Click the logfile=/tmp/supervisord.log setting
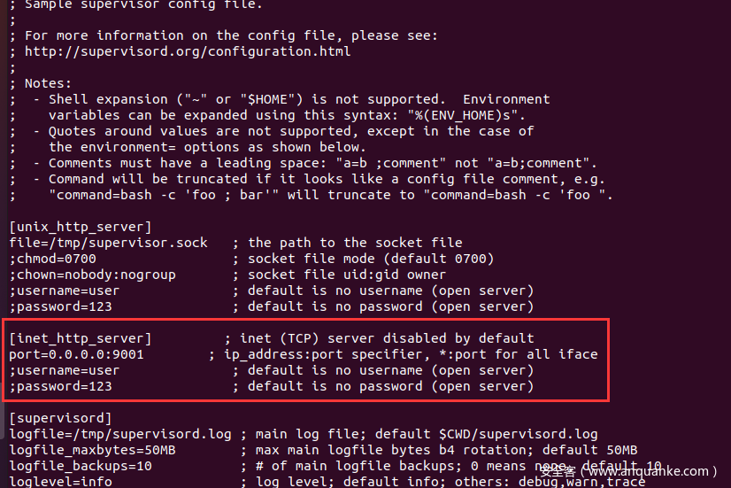 click(120, 434)
